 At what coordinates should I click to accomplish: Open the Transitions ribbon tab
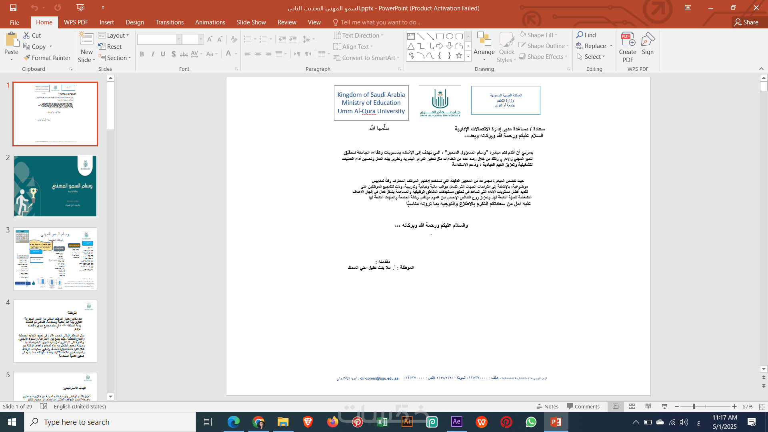pos(169,22)
